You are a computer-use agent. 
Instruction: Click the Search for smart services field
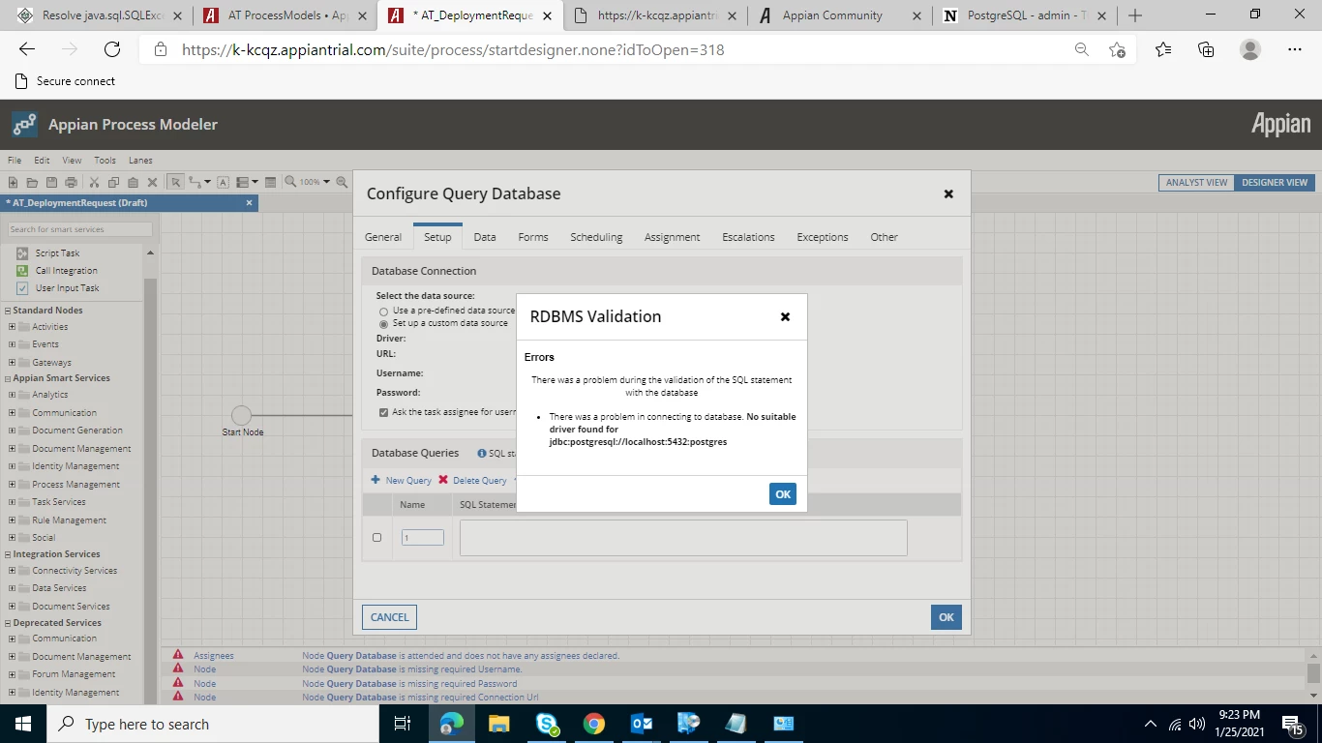coord(79,229)
